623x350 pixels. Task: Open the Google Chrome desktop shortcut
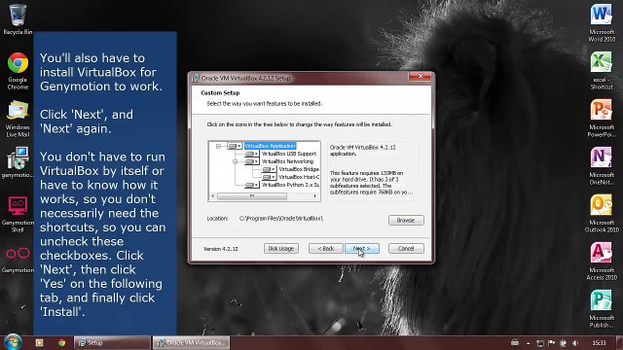click(x=18, y=71)
